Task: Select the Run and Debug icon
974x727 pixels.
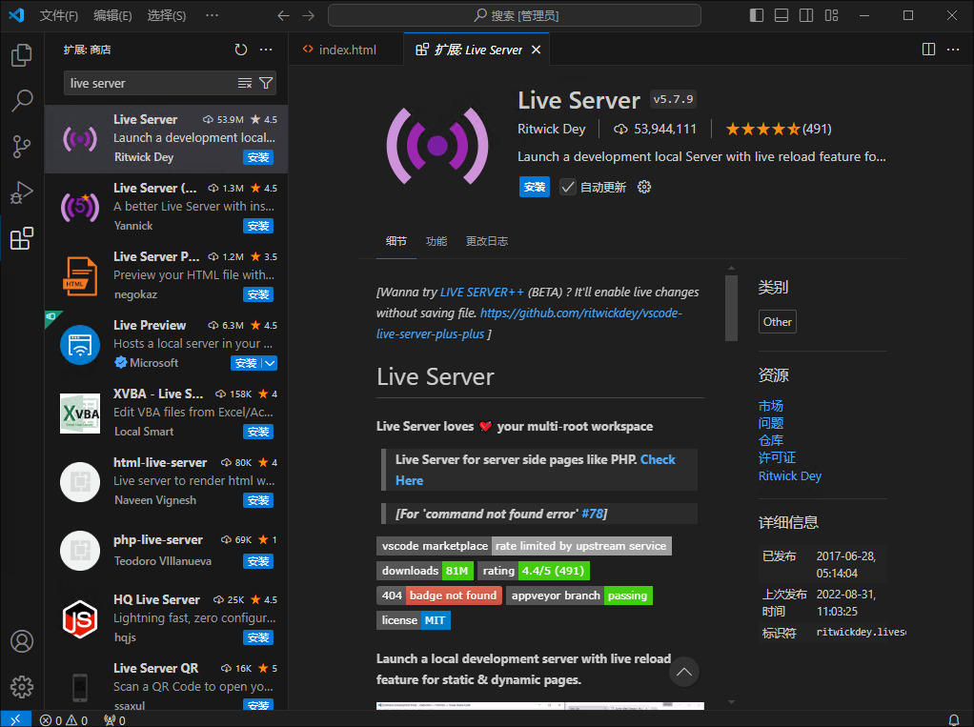Action: pyautogui.click(x=22, y=192)
